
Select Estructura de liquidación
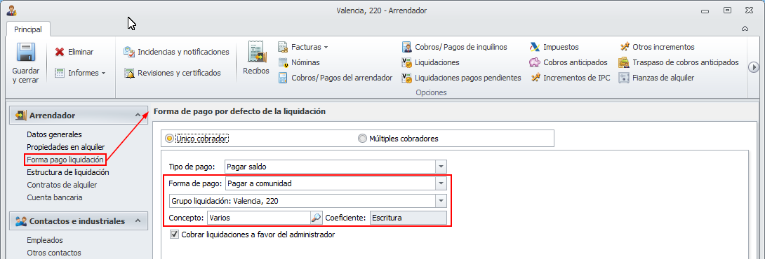(68, 172)
